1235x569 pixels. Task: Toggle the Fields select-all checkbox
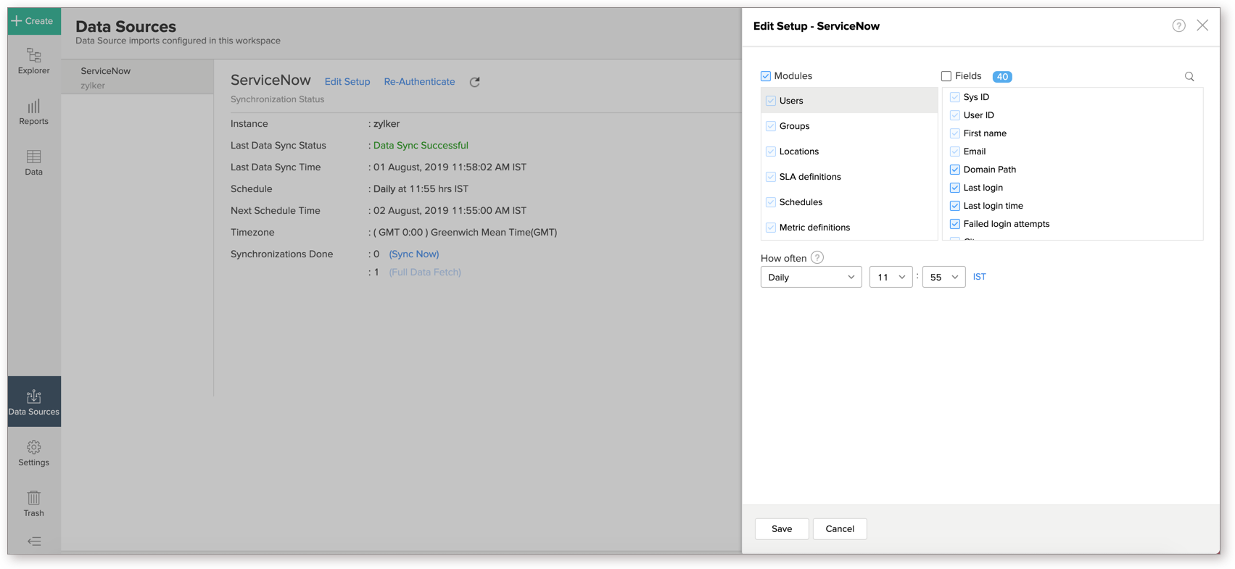point(946,76)
